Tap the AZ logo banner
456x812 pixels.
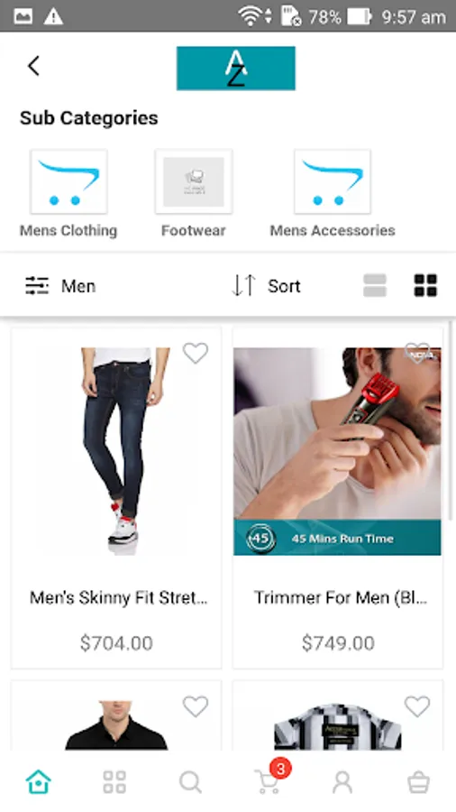click(236, 69)
